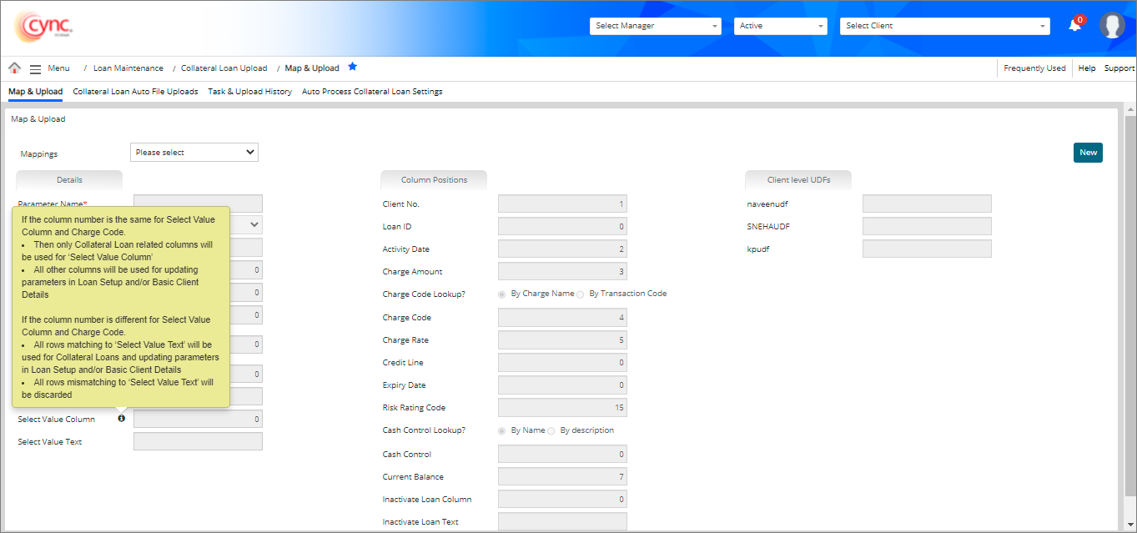
Task: Open the Active status dropdown
Action: [780, 26]
